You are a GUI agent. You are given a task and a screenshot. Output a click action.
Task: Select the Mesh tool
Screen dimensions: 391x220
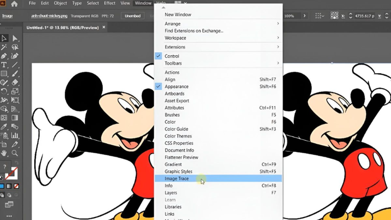(4, 118)
